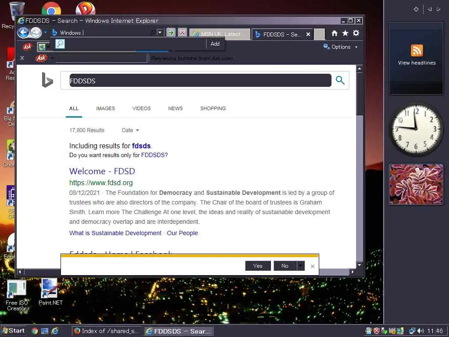This screenshot has height=337, width=449.
Task: Launch Internet Explorer from quick launch
Action: point(55,331)
